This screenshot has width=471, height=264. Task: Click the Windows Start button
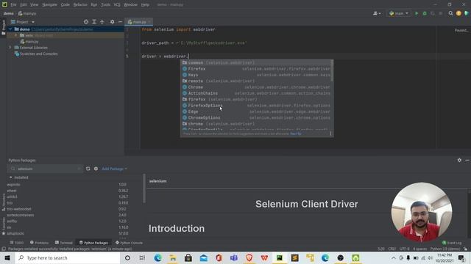[x=7, y=257]
